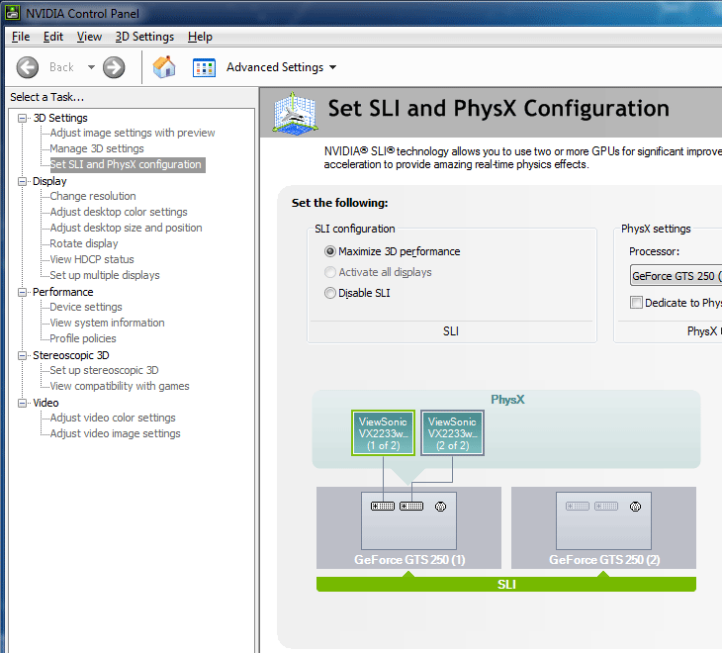
Task: Open the File menu
Action: click(21, 37)
